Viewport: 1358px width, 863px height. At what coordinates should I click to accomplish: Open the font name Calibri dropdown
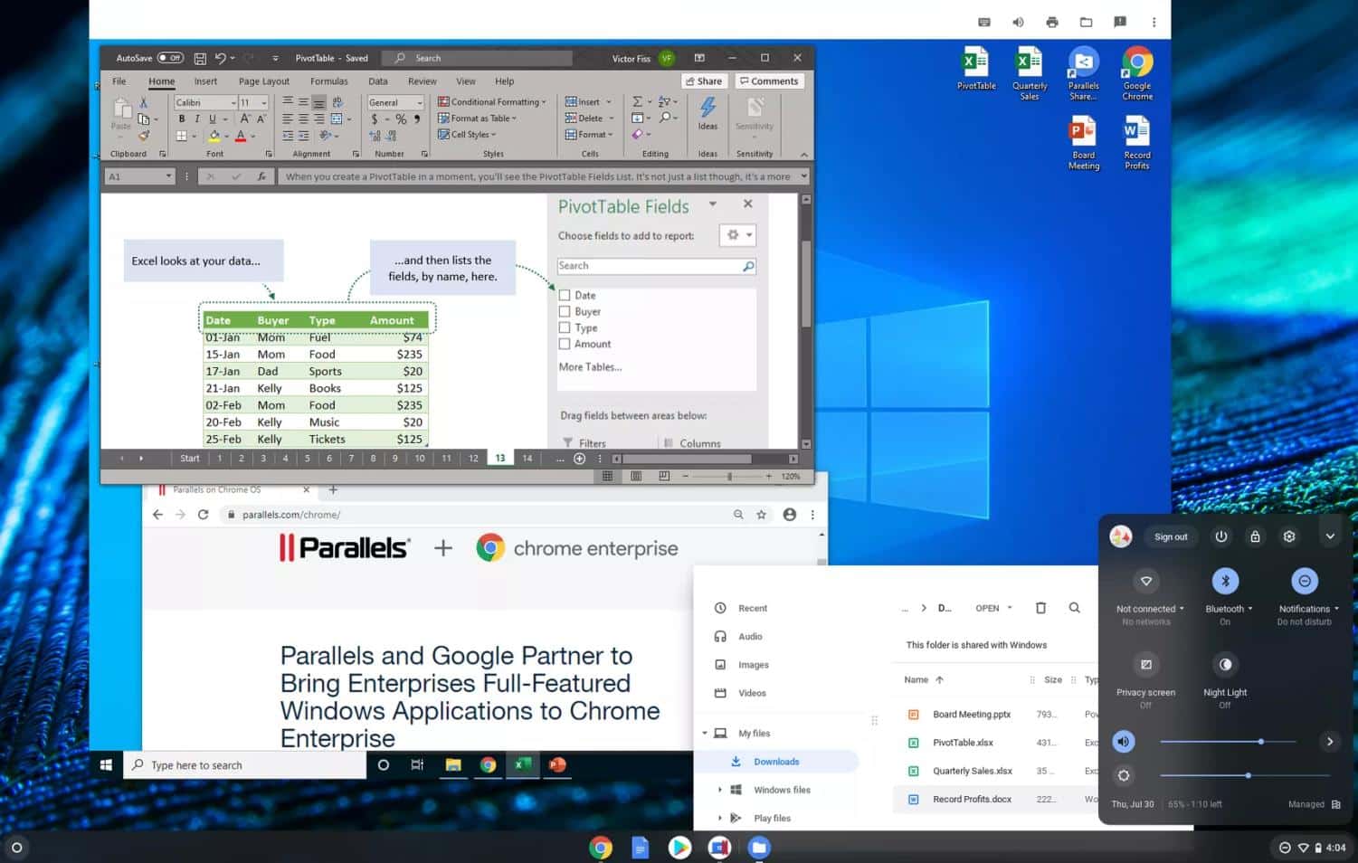click(233, 102)
